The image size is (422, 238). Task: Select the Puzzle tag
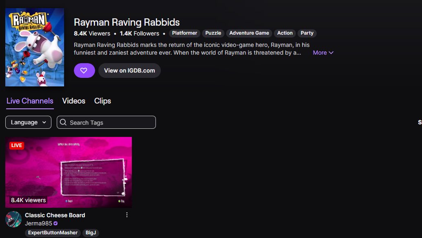213,33
